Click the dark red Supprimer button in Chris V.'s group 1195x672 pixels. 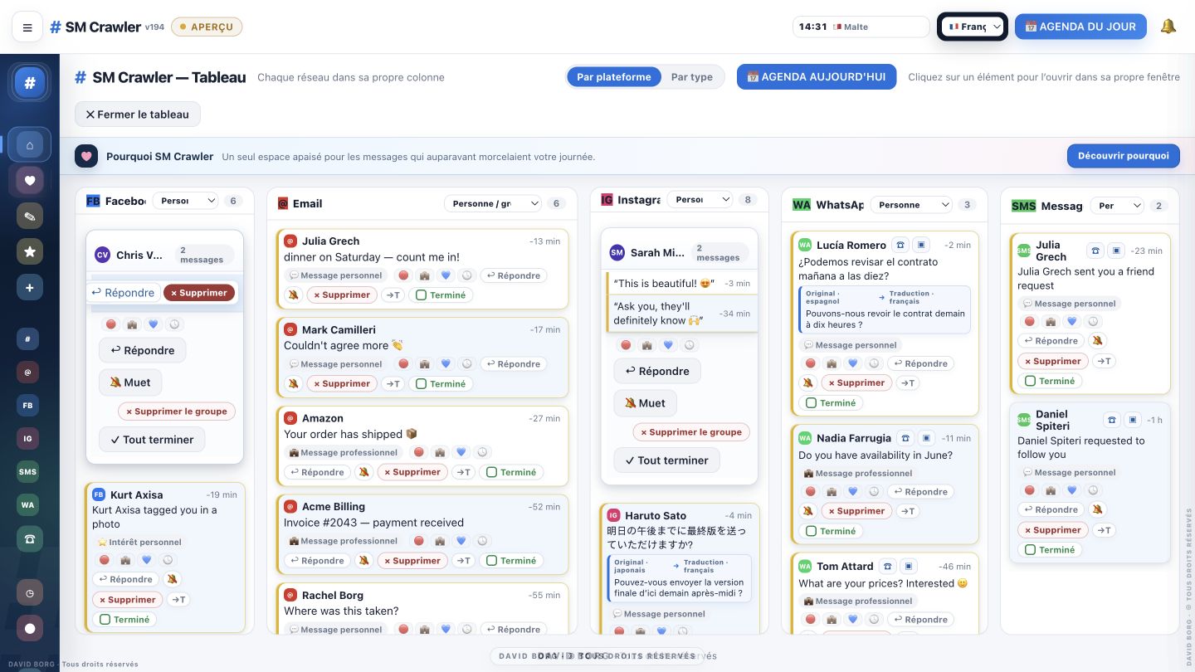click(x=199, y=293)
